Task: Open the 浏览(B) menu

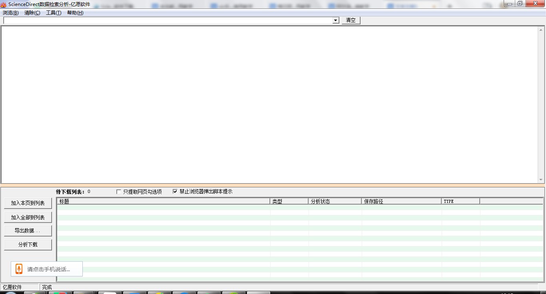Action: tap(11, 13)
